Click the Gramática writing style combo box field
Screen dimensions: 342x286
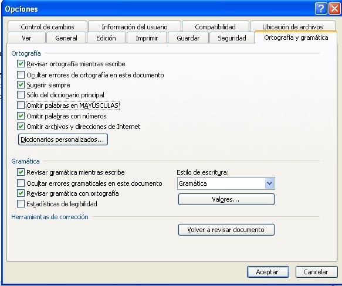(226, 183)
